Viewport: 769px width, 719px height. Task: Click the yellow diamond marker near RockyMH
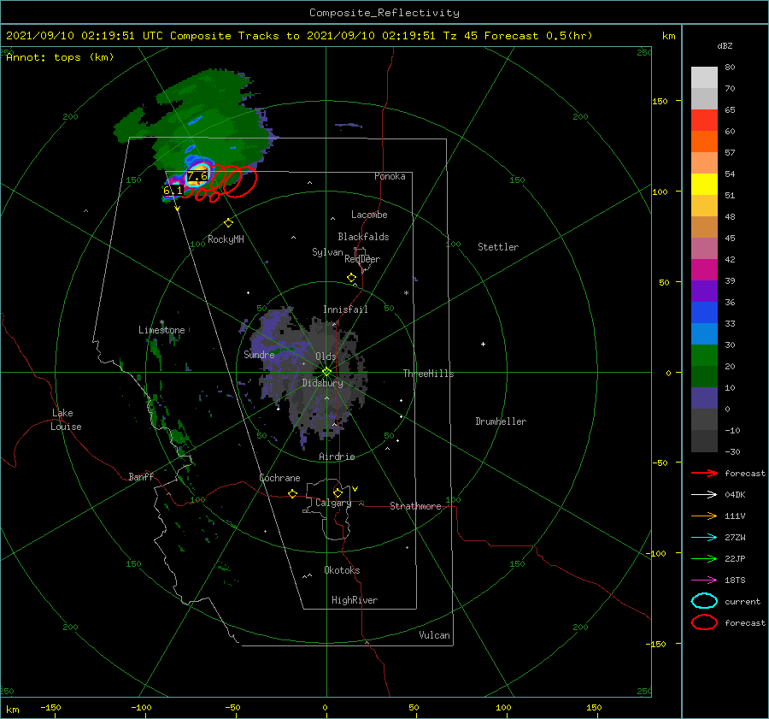coord(228,223)
